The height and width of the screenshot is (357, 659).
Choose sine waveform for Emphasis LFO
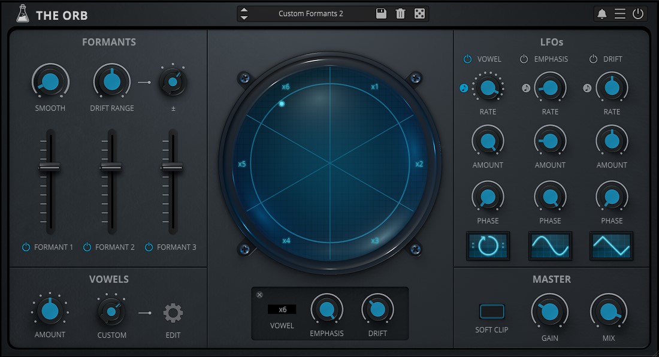pyautogui.click(x=550, y=246)
